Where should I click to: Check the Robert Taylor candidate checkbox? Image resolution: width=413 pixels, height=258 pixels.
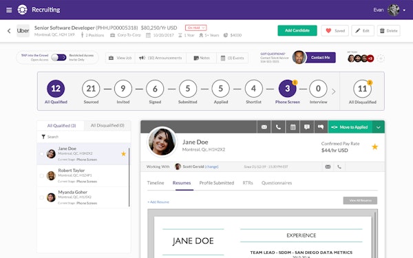coord(41,175)
